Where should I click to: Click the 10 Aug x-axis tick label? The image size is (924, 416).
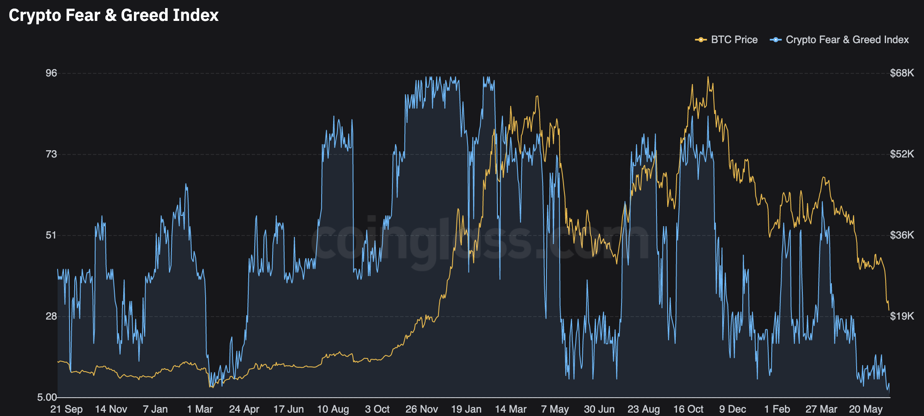point(333,409)
